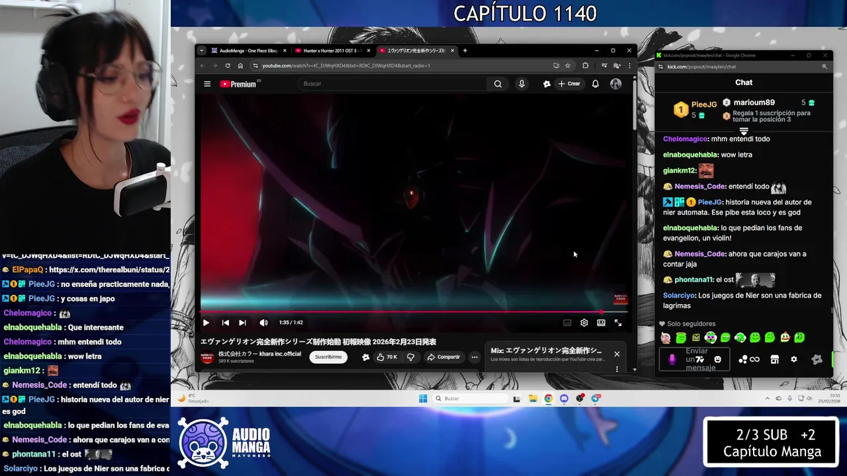Like the video with 70 K thumbs-up
Screen dimensions: 847x476
[x=387, y=357]
